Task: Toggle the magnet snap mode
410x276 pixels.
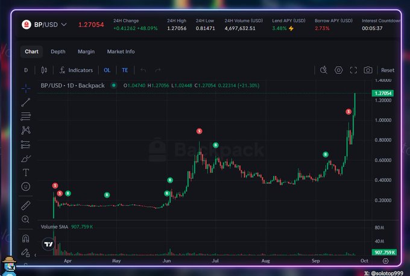Action: click(25, 239)
